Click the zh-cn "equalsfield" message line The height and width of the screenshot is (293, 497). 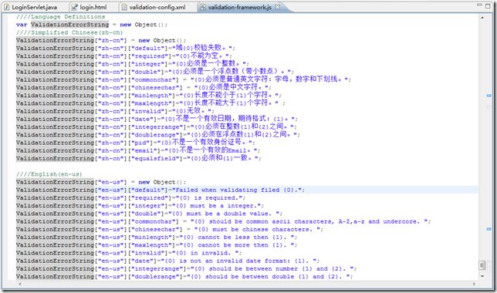[138, 158]
